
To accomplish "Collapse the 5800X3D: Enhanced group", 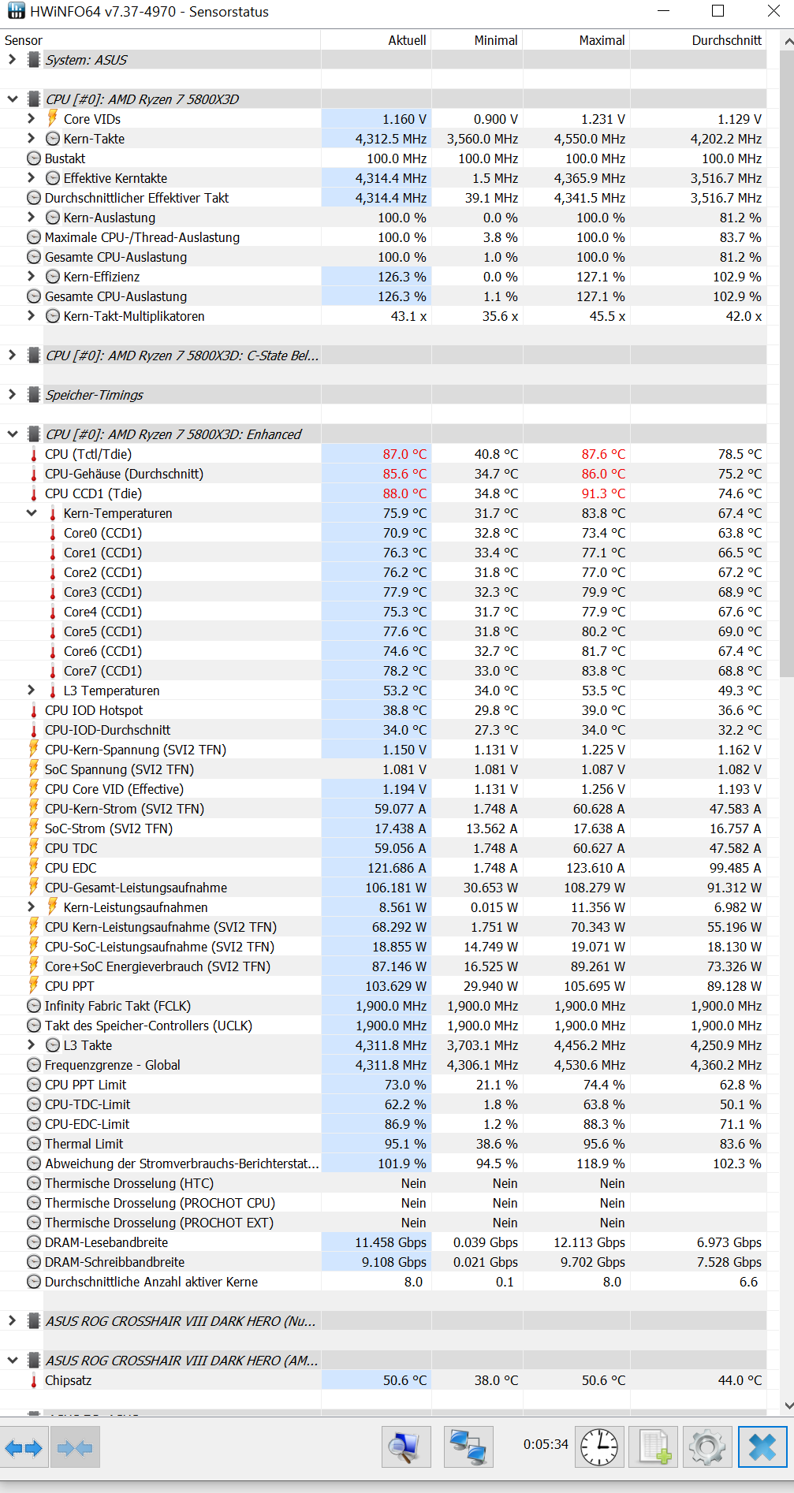I will 12,434.
